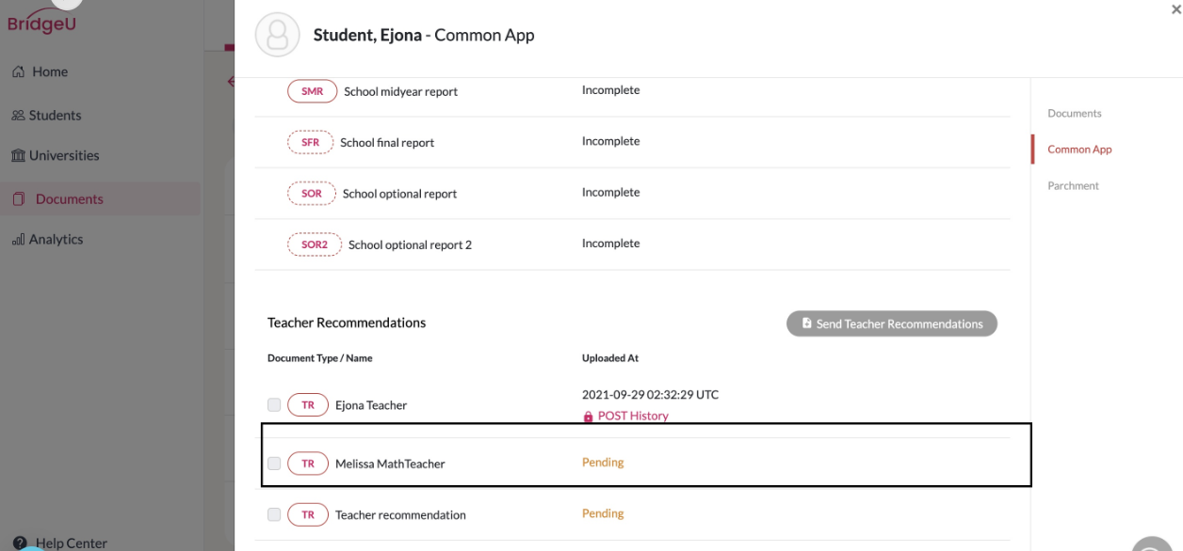Click the Send Teacher Recommendations button
The width and height of the screenshot is (1183, 551).
click(x=892, y=323)
